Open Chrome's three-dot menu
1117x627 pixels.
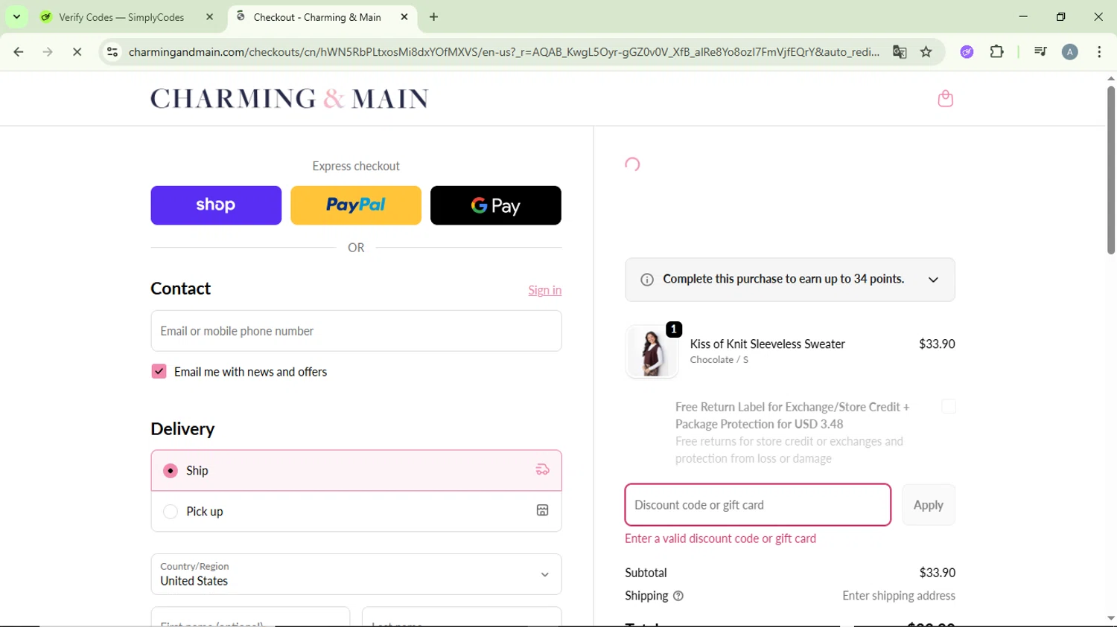point(1099,52)
